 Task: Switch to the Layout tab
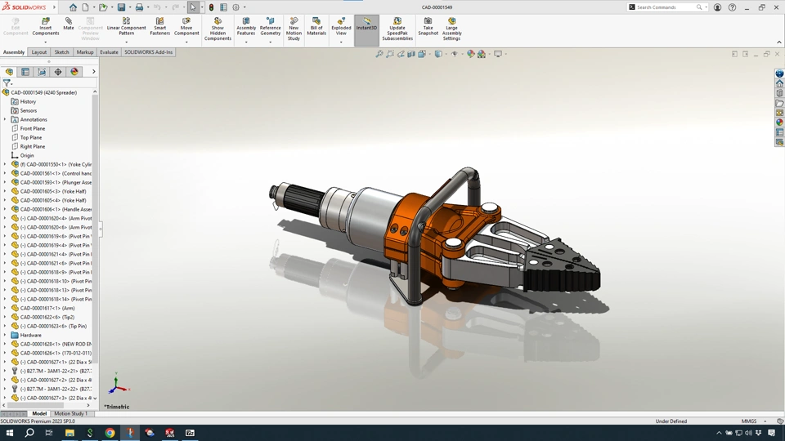[38, 52]
